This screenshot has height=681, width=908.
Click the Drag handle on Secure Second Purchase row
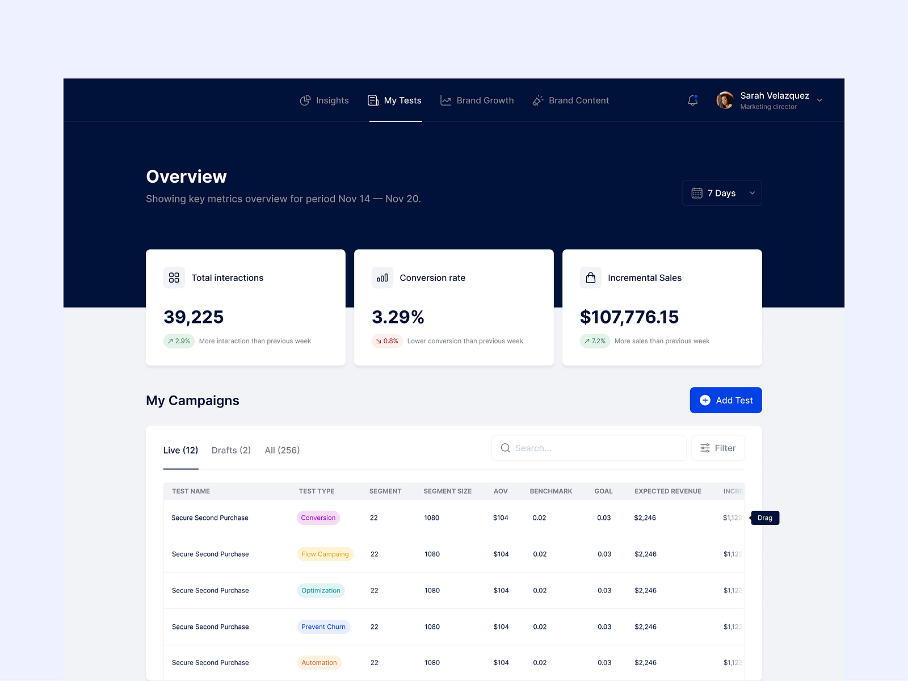[x=764, y=518]
